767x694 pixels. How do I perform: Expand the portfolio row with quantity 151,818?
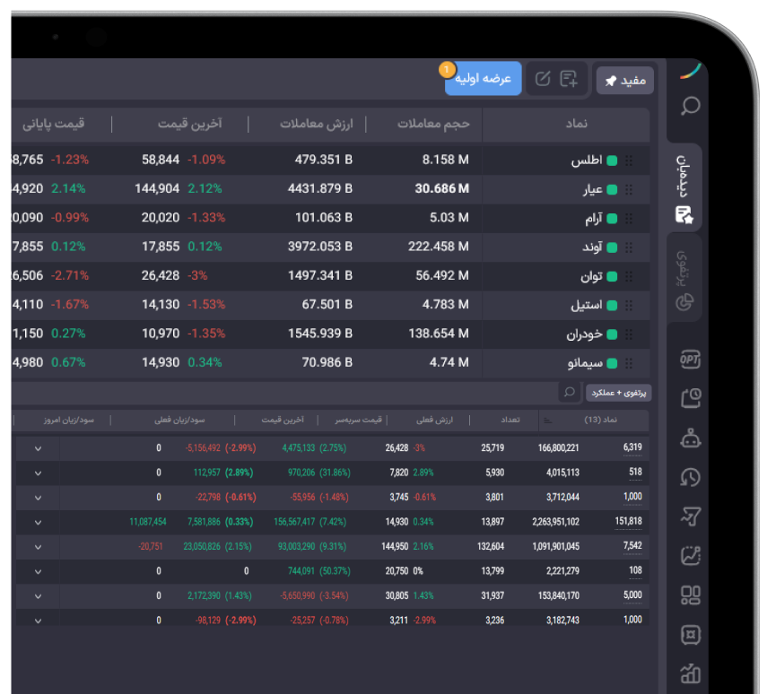click(38, 523)
